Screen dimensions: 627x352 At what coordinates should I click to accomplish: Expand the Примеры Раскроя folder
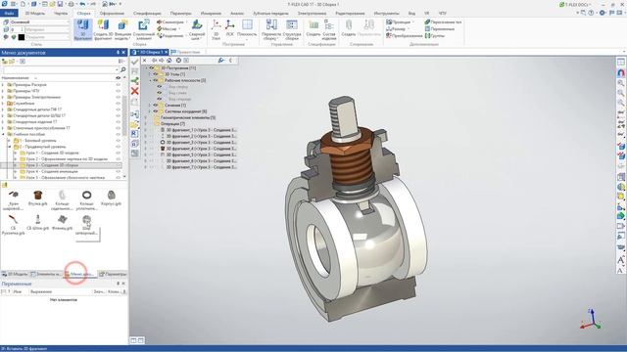(3, 85)
